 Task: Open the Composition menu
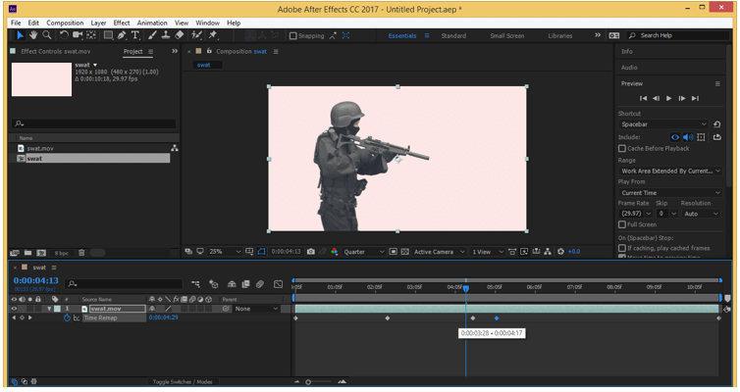[x=65, y=23]
